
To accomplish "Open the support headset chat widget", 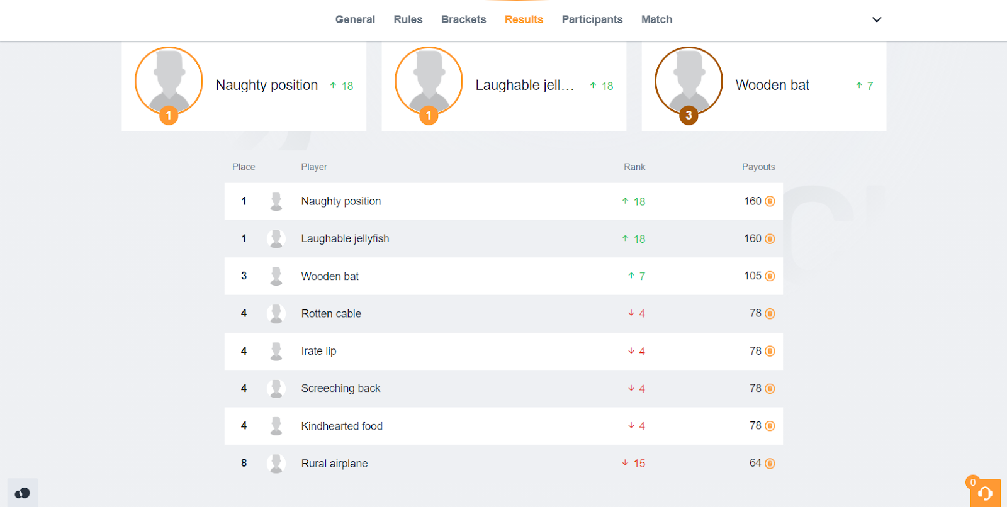I will [x=985, y=493].
